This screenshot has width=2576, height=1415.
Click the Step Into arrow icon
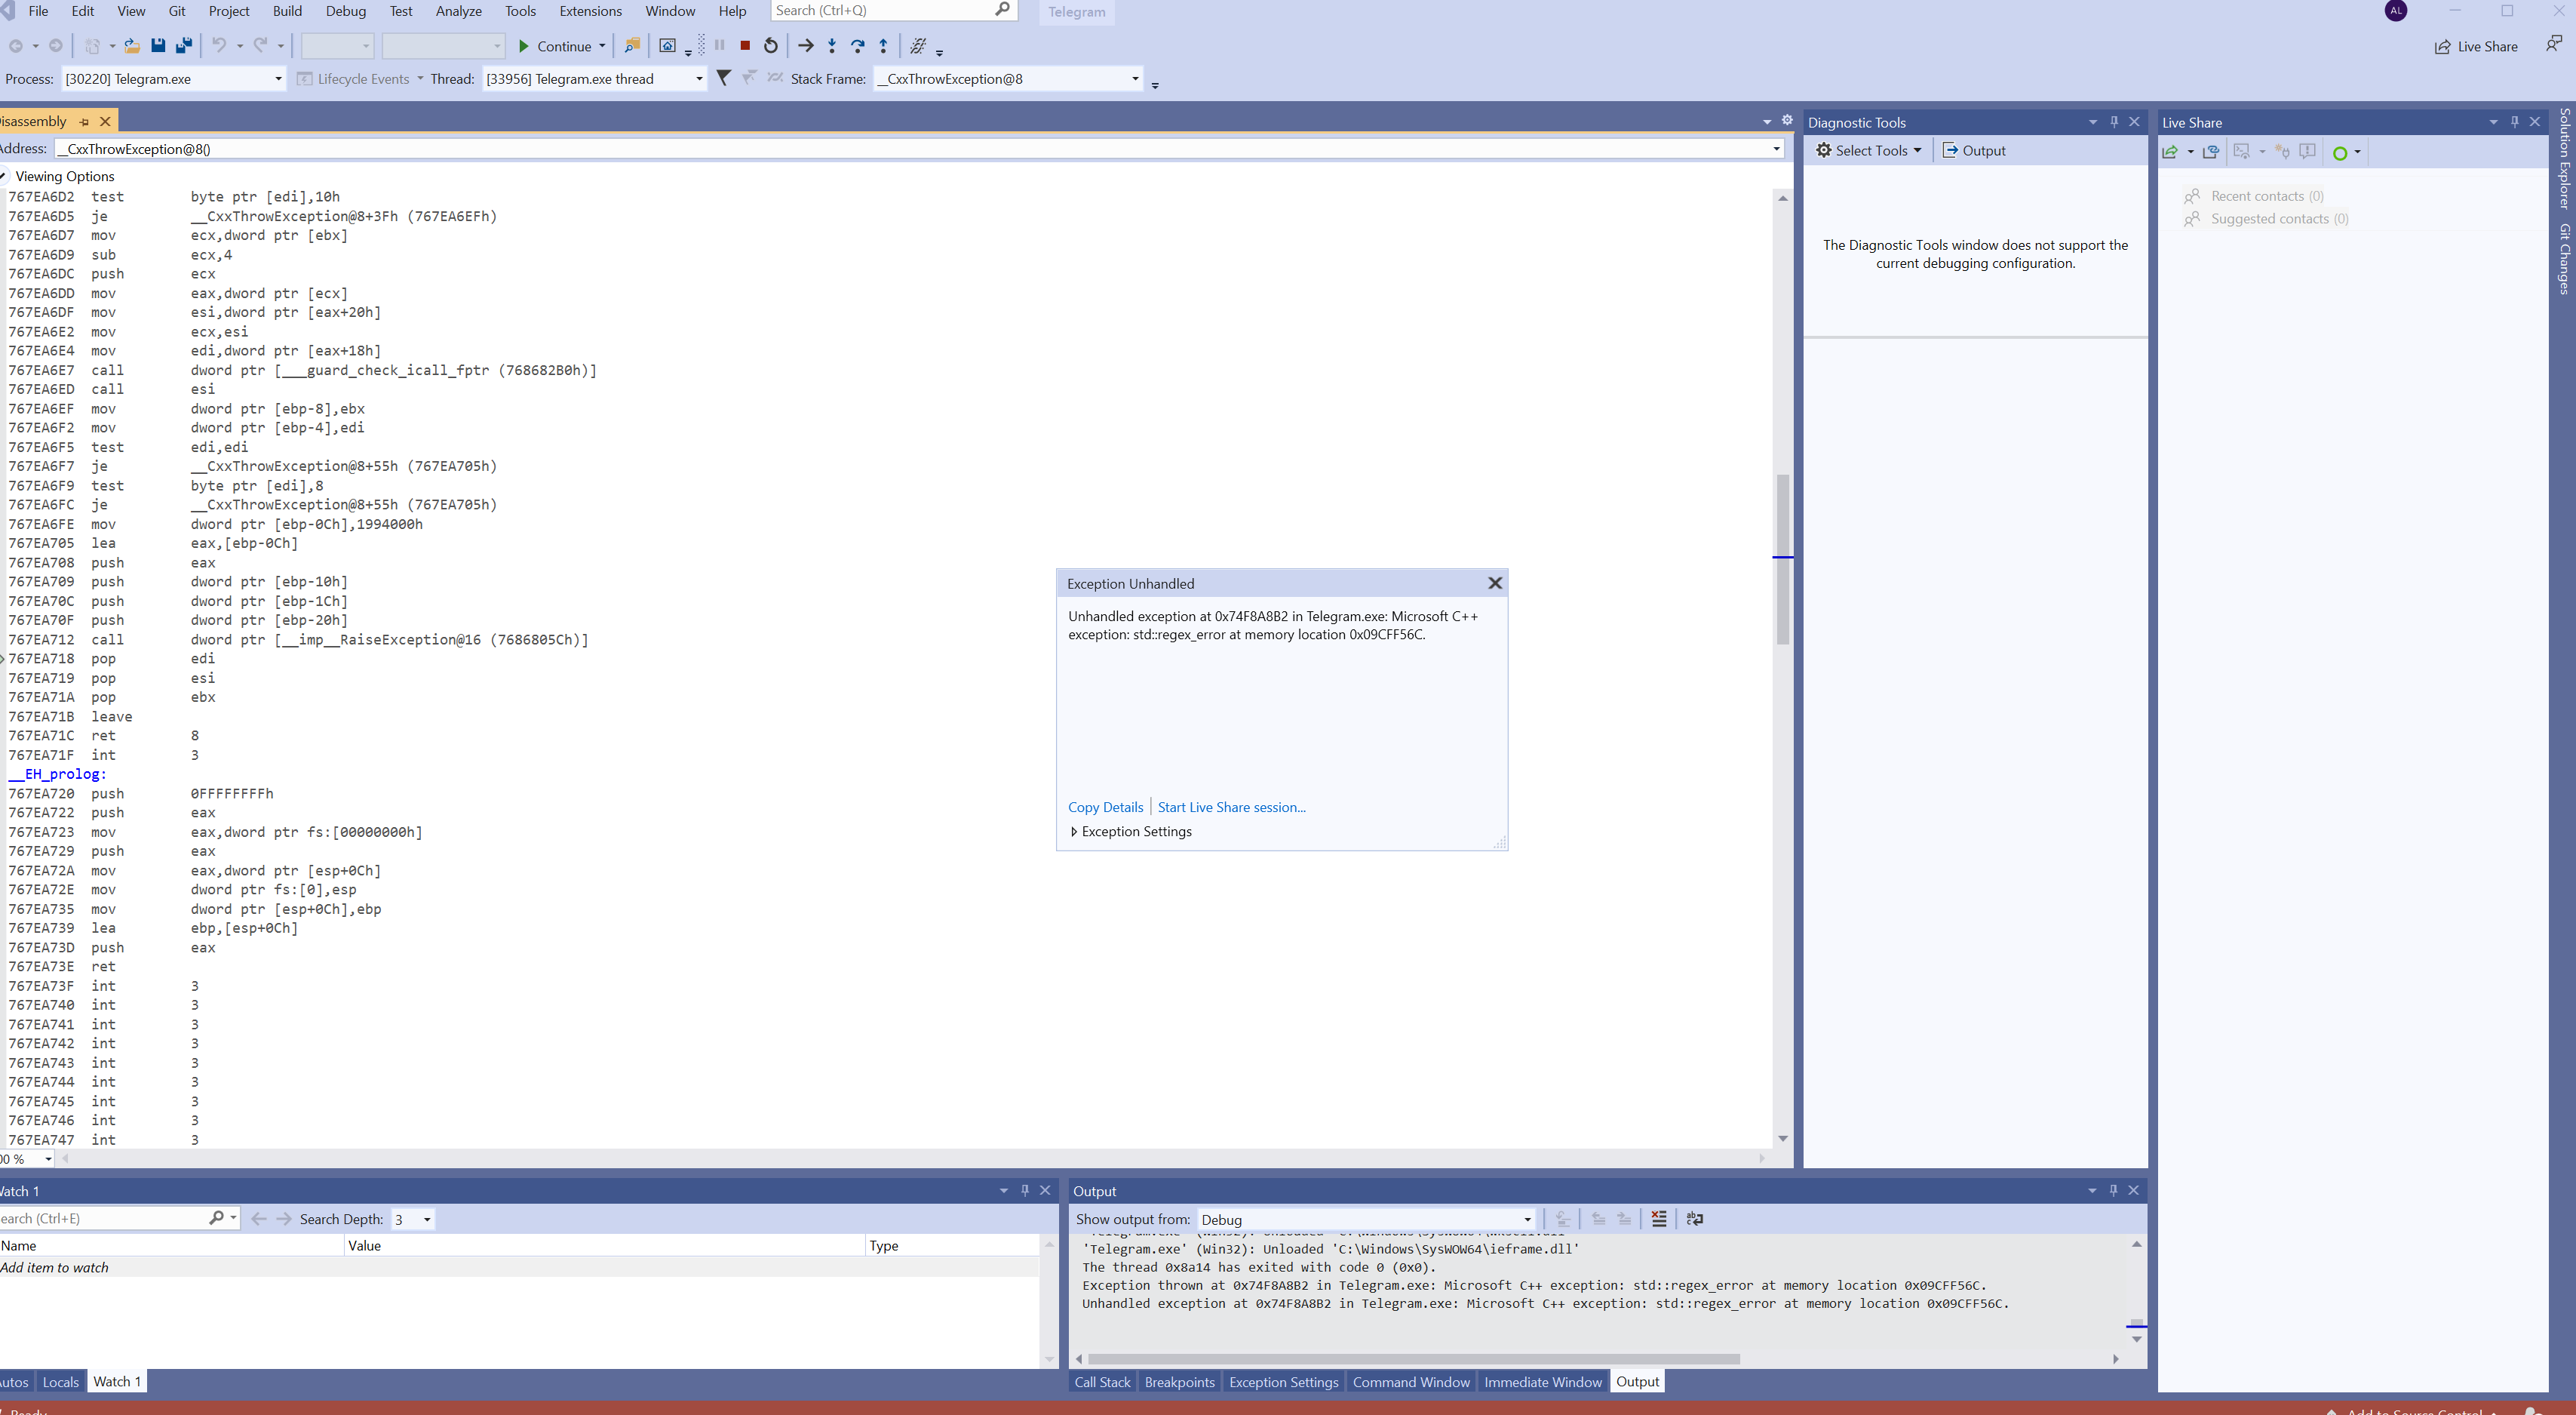click(x=832, y=46)
